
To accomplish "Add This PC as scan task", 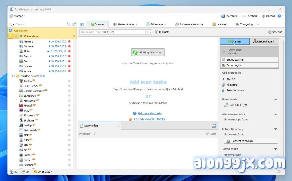I will point(231,79).
